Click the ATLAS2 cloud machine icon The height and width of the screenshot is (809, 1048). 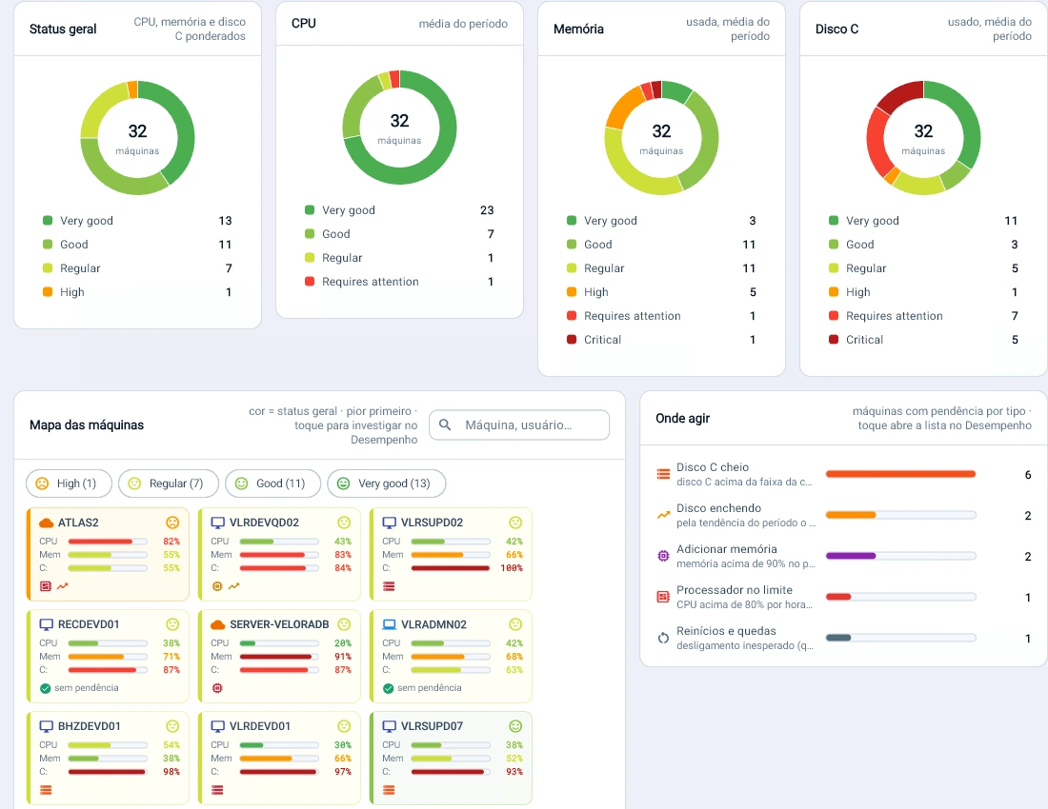(46, 523)
